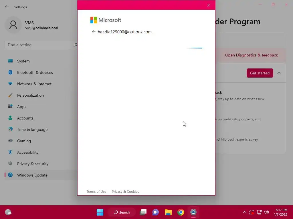
Task: Open the clock showing 5:12 PM
Action: pos(281,212)
